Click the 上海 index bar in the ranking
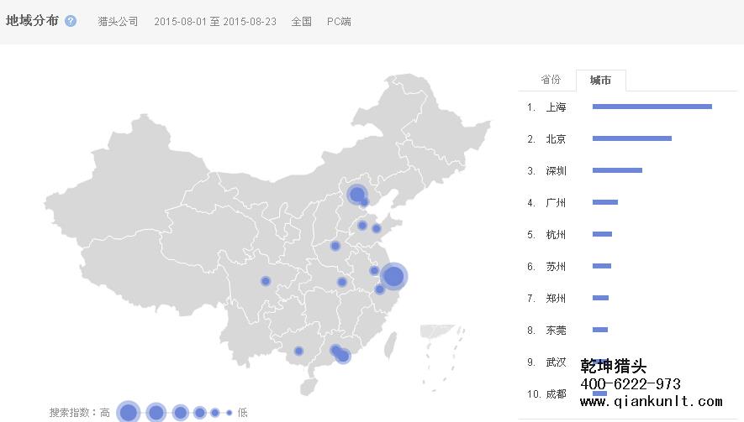 (x=652, y=107)
